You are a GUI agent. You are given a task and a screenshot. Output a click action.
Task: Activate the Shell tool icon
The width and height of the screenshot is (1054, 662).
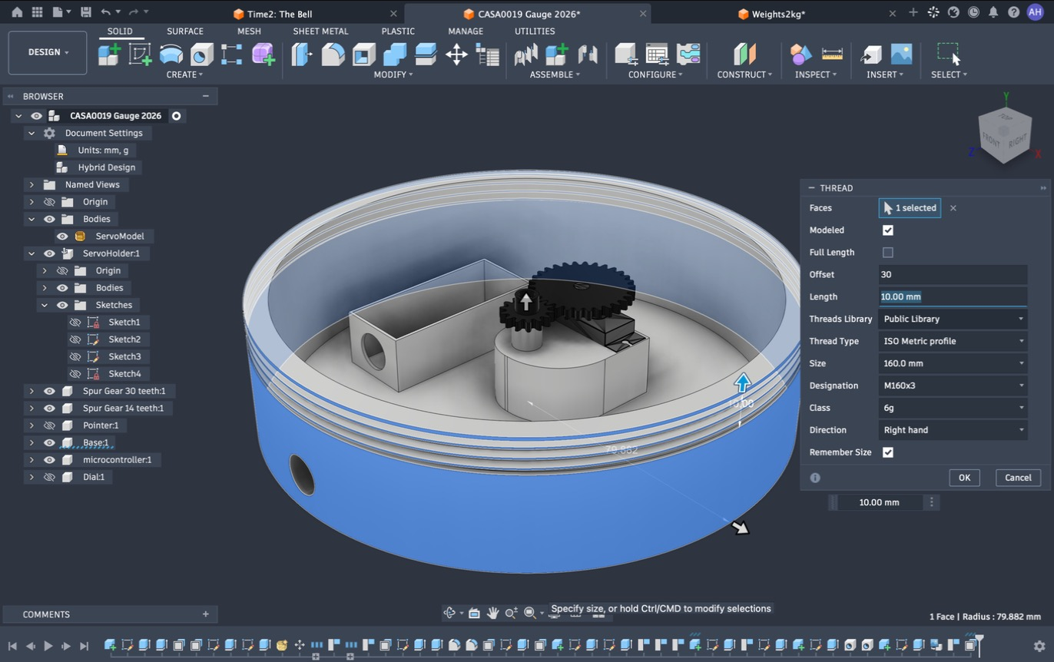tap(363, 55)
